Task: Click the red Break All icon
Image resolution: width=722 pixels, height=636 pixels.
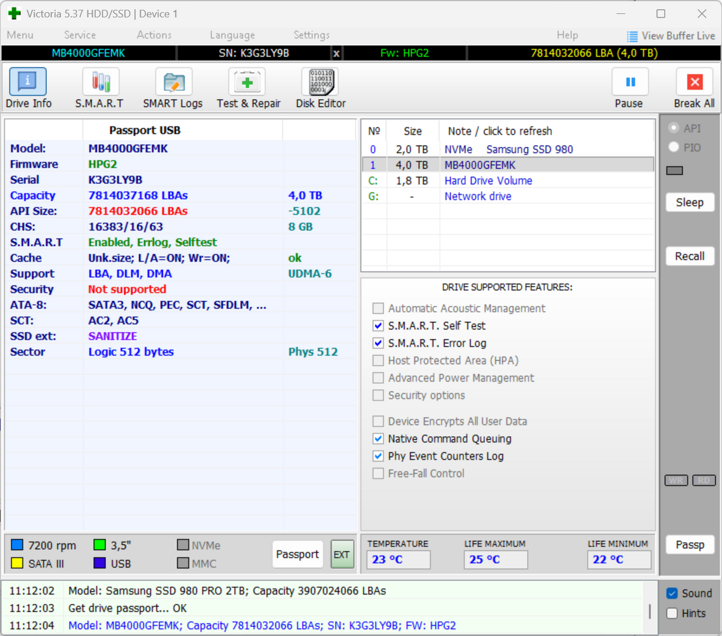Action: click(x=695, y=82)
